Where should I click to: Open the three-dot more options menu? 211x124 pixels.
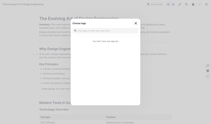point(200,4)
